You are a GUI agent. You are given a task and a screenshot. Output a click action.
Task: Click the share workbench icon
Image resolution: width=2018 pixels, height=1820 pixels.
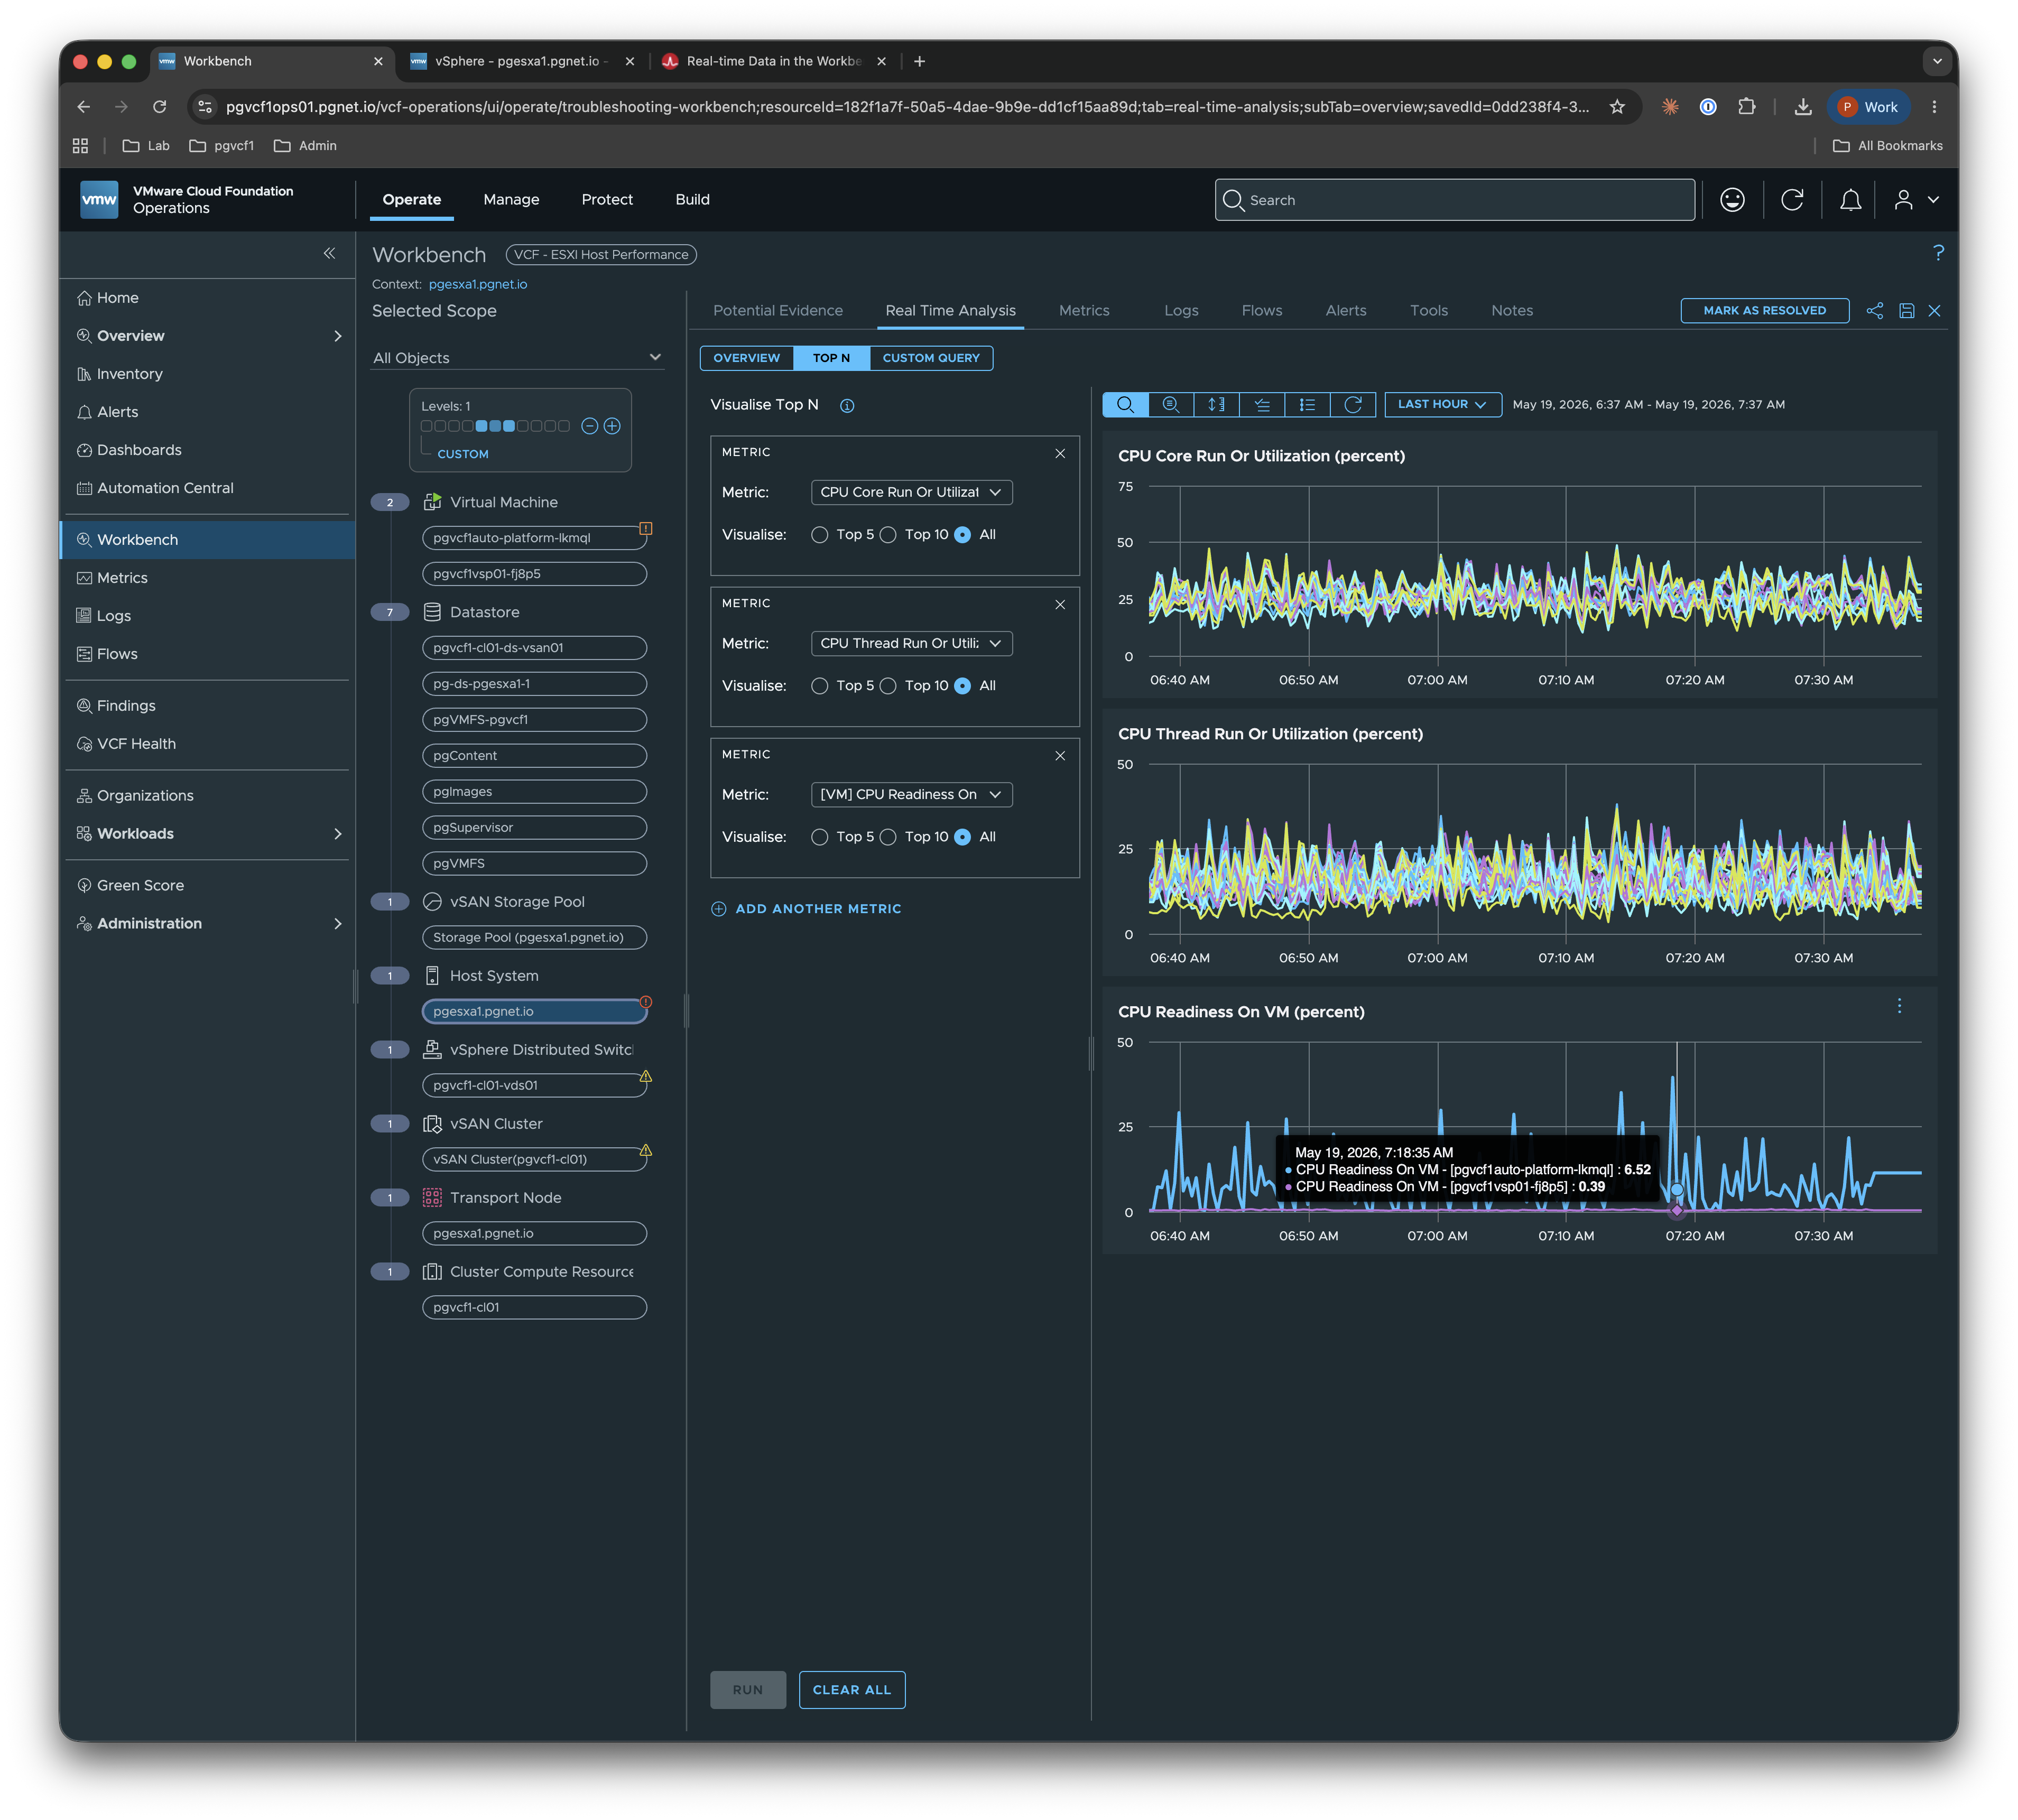coord(1874,311)
